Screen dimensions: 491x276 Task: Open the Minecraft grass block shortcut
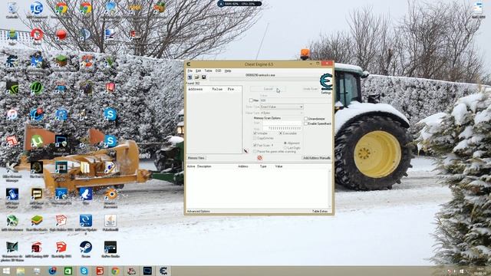point(61,61)
